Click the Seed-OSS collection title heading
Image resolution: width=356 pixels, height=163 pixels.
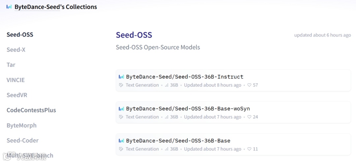point(134,35)
